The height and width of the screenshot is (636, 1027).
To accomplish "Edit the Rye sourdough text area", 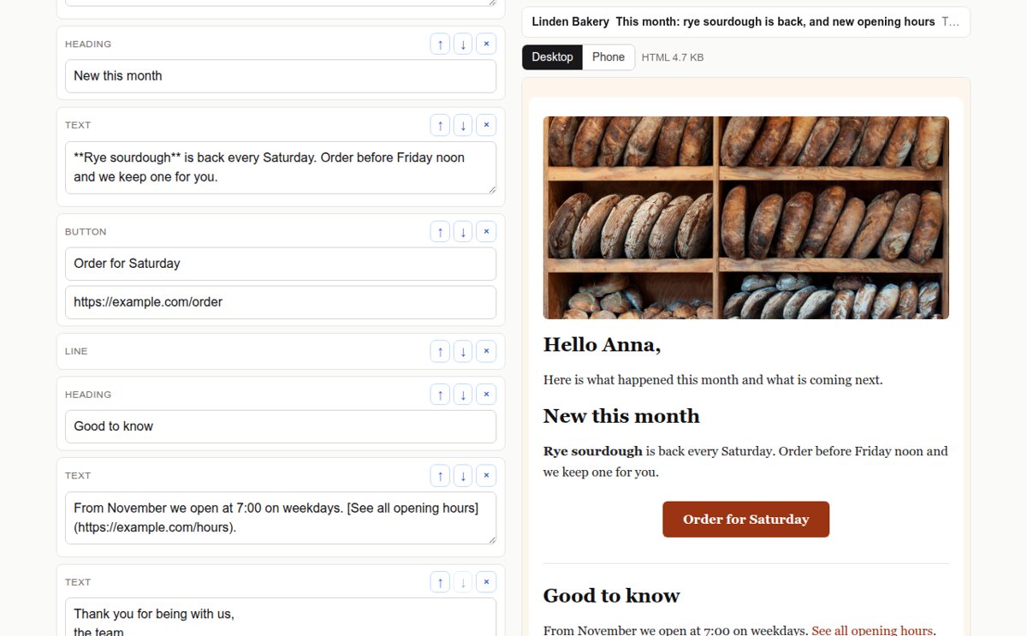I will [281, 168].
